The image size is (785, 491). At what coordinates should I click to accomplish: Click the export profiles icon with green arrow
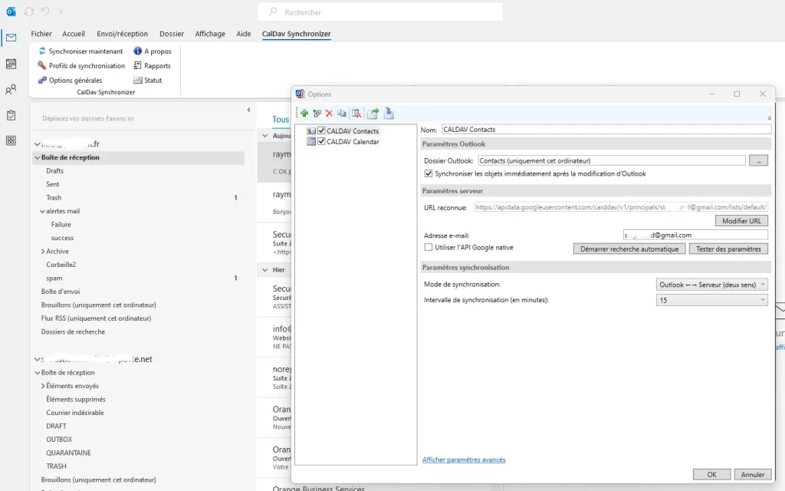tap(373, 114)
